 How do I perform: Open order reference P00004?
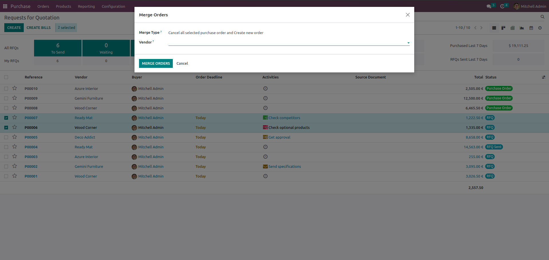pos(31,147)
